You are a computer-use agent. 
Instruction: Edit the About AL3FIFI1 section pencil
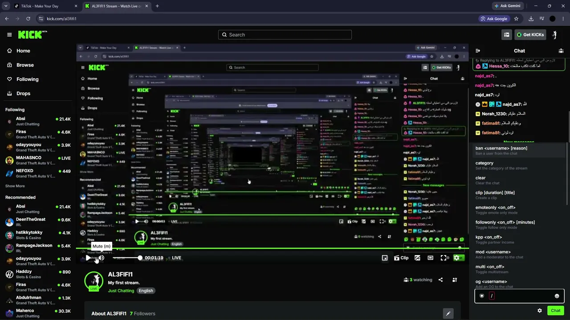[x=448, y=313]
